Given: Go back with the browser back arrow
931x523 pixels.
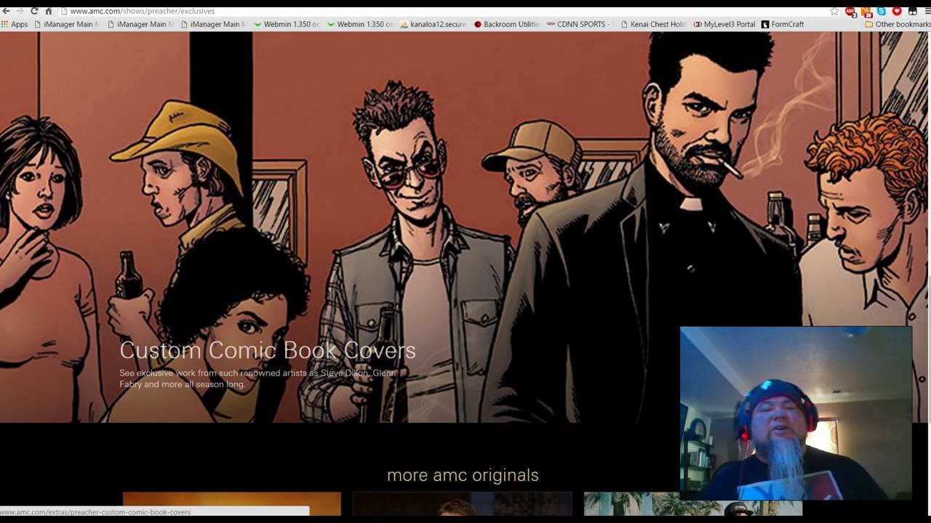Looking at the screenshot, I should point(6,11).
